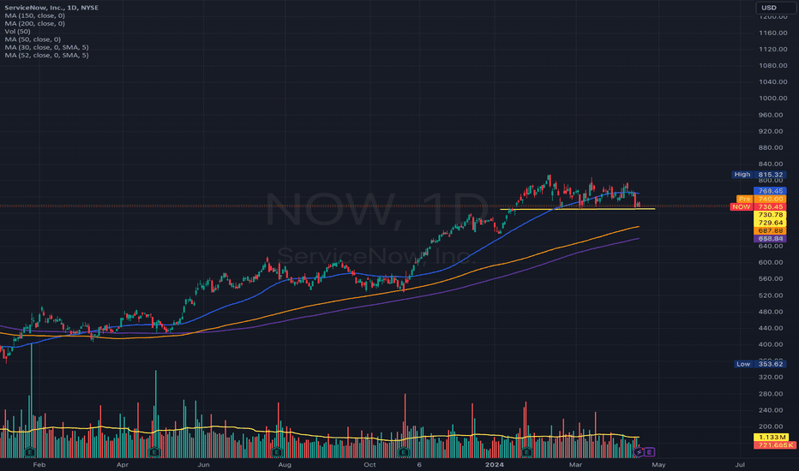Click the Jul label on time axis

tap(740, 465)
